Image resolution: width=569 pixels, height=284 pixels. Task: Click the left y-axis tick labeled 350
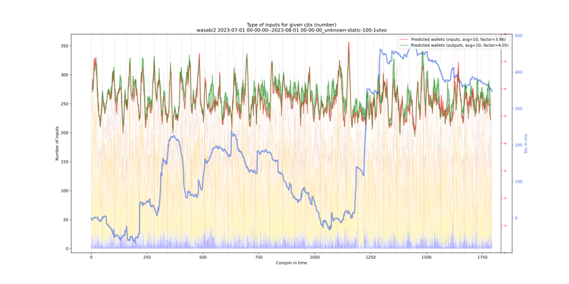click(x=65, y=46)
